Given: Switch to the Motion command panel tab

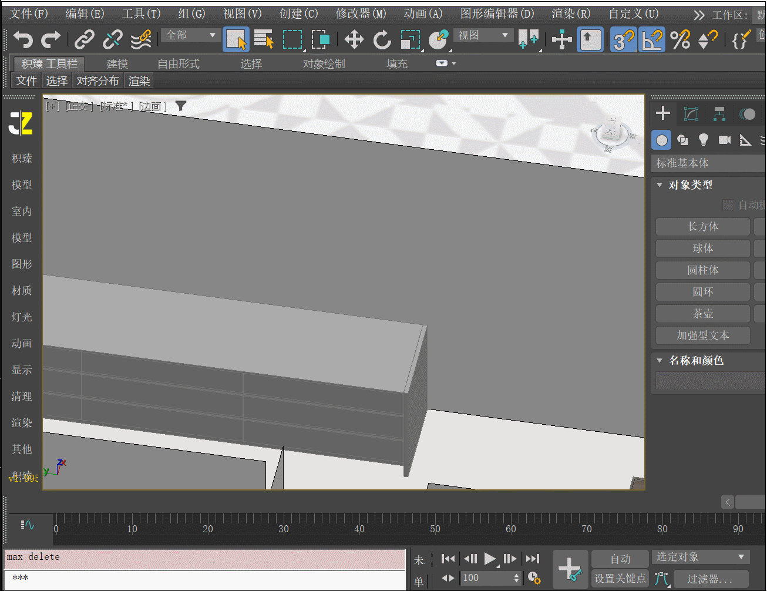Looking at the screenshot, I should tap(748, 113).
